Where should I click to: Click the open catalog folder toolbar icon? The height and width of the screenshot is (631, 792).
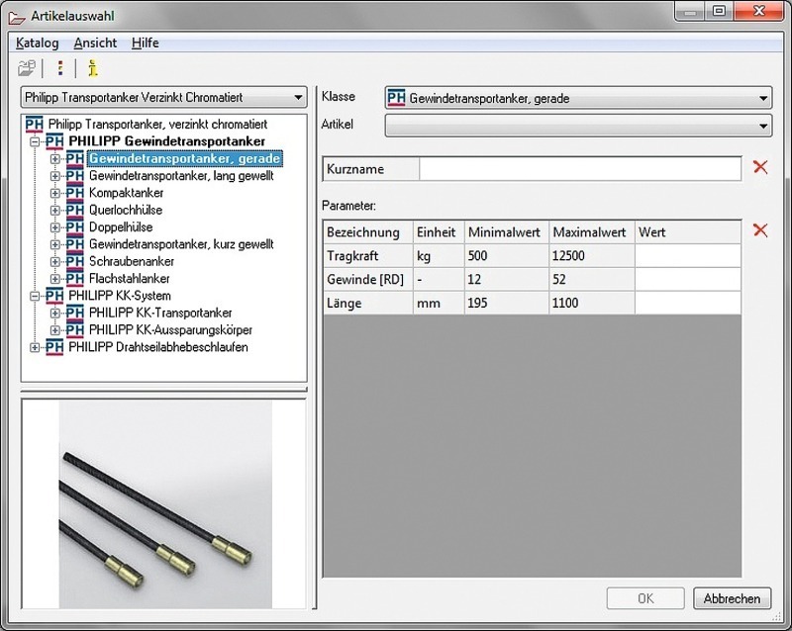coord(27,68)
